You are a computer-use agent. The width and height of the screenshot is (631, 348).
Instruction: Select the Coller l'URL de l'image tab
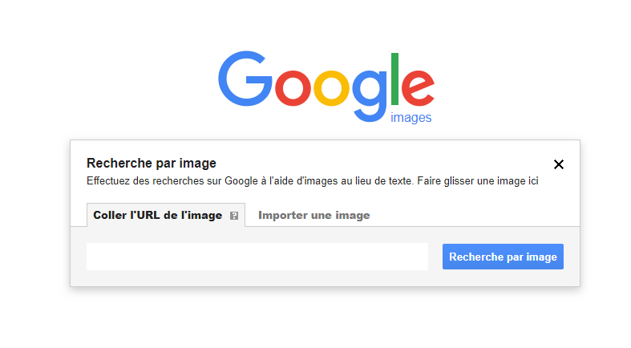pos(157,215)
